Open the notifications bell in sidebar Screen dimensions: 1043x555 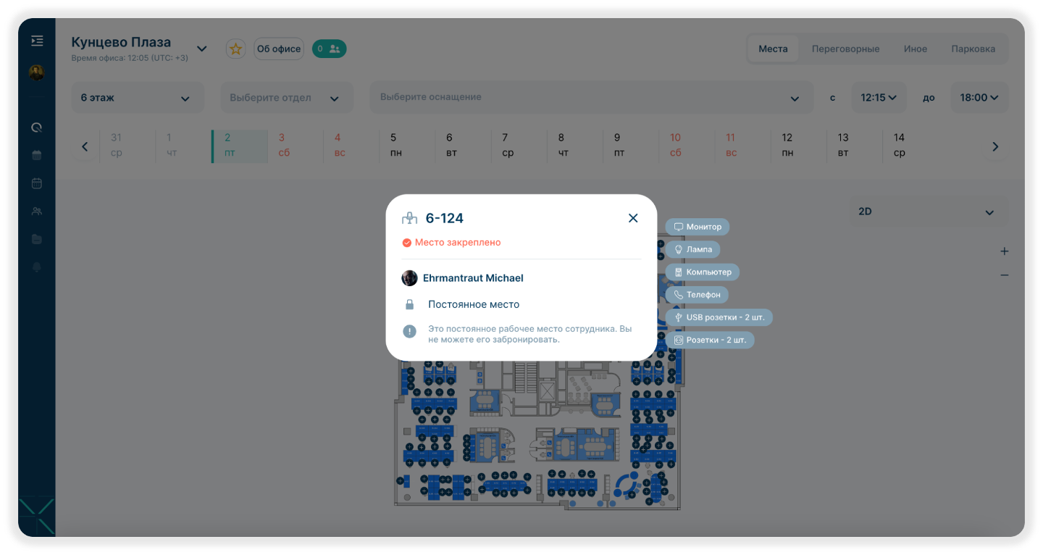coord(37,267)
